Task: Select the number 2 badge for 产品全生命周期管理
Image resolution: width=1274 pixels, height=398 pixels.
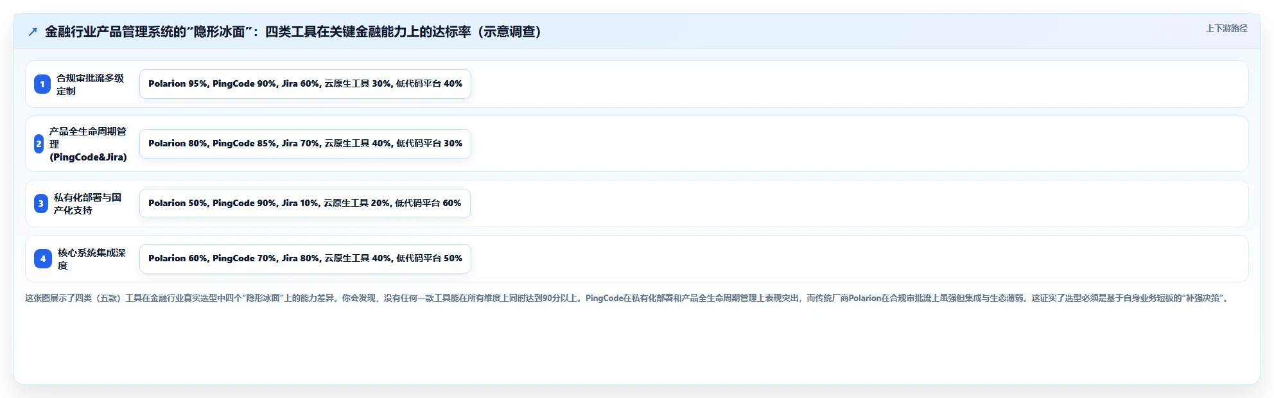Action: pos(39,144)
